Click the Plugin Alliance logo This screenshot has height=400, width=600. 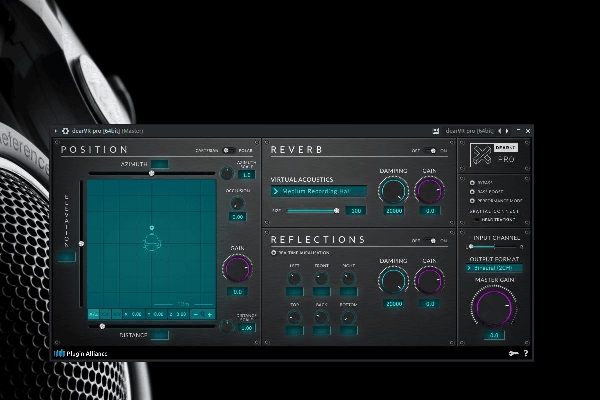click(x=81, y=353)
